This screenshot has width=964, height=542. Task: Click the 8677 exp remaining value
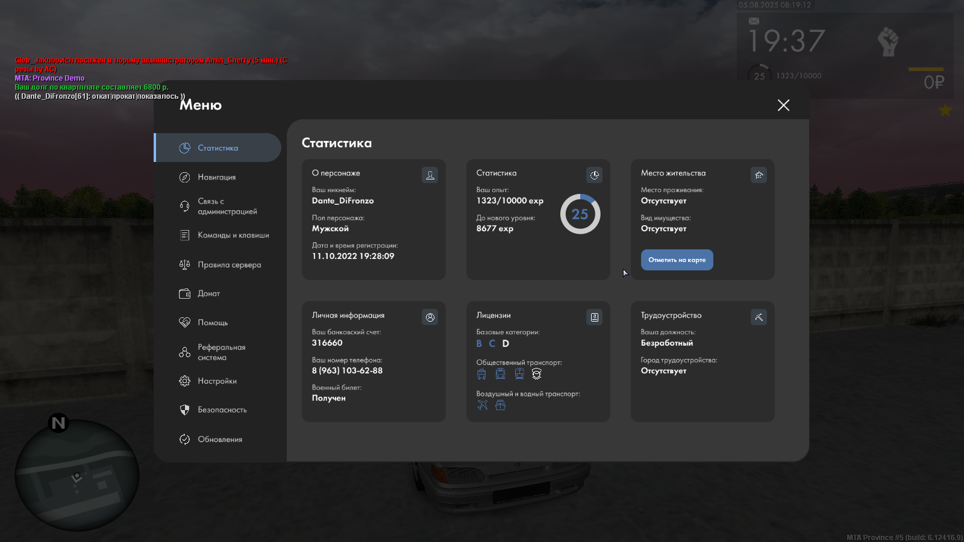point(495,229)
